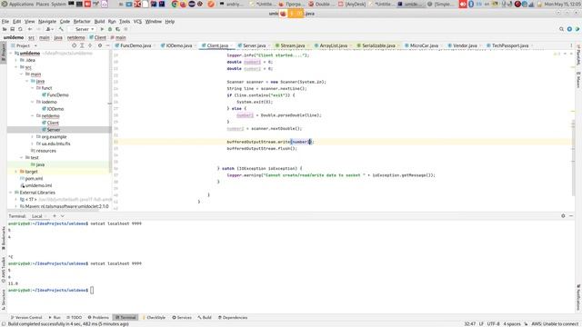Expand the target folder
This screenshot has width=582, height=327.
tap(16, 172)
